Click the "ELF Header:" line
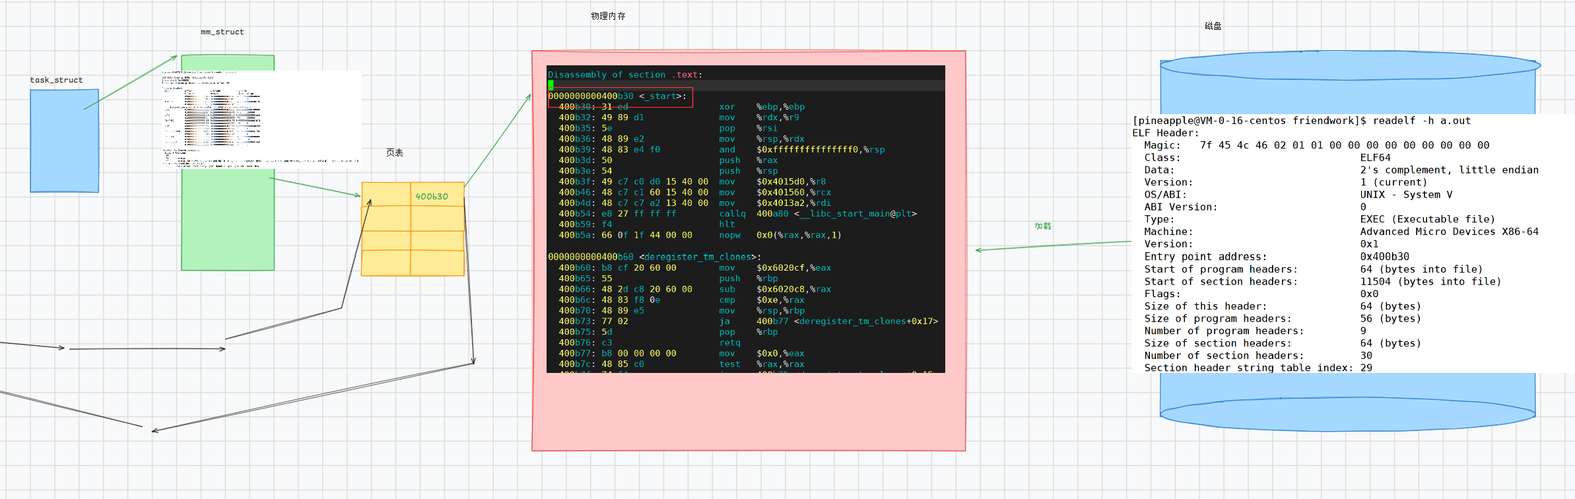The image size is (1575, 499). [1166, 133]
